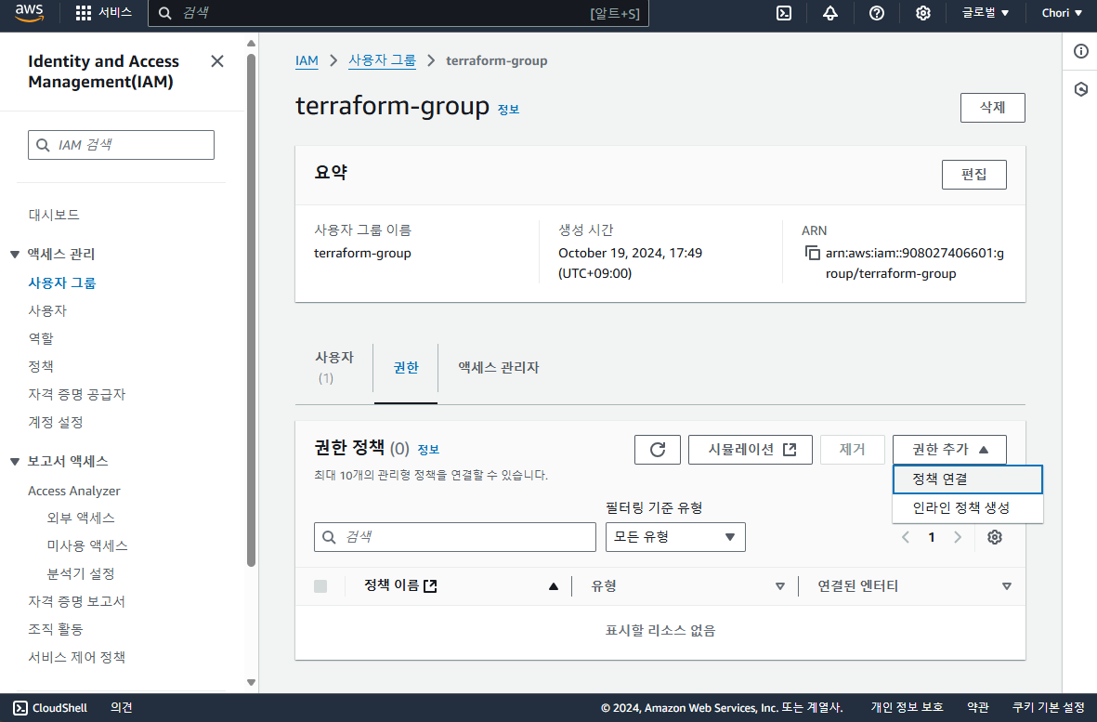Open 사용자 in the sidebar
This screenshot has height=722, width=1097.
point(46,310)
